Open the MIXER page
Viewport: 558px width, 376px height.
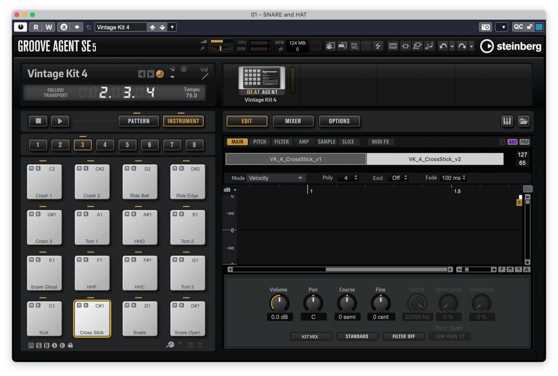tap(293, 121)
